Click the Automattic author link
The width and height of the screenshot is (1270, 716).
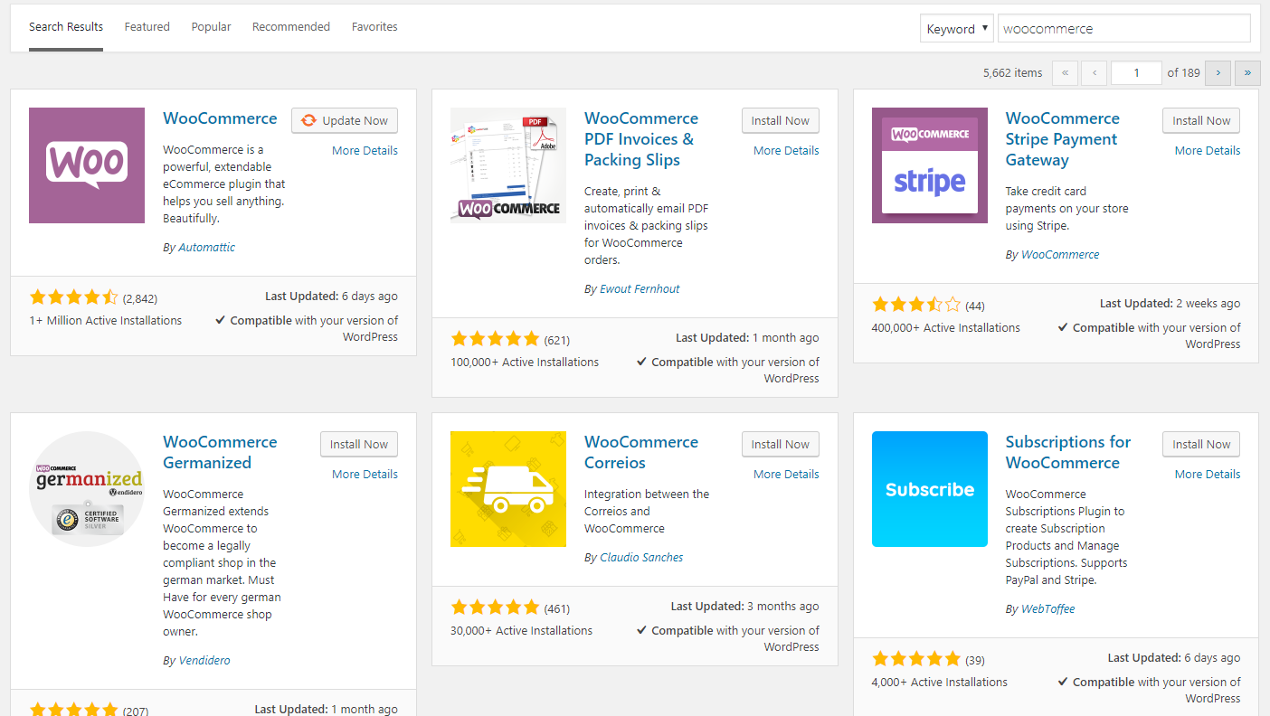206,246
